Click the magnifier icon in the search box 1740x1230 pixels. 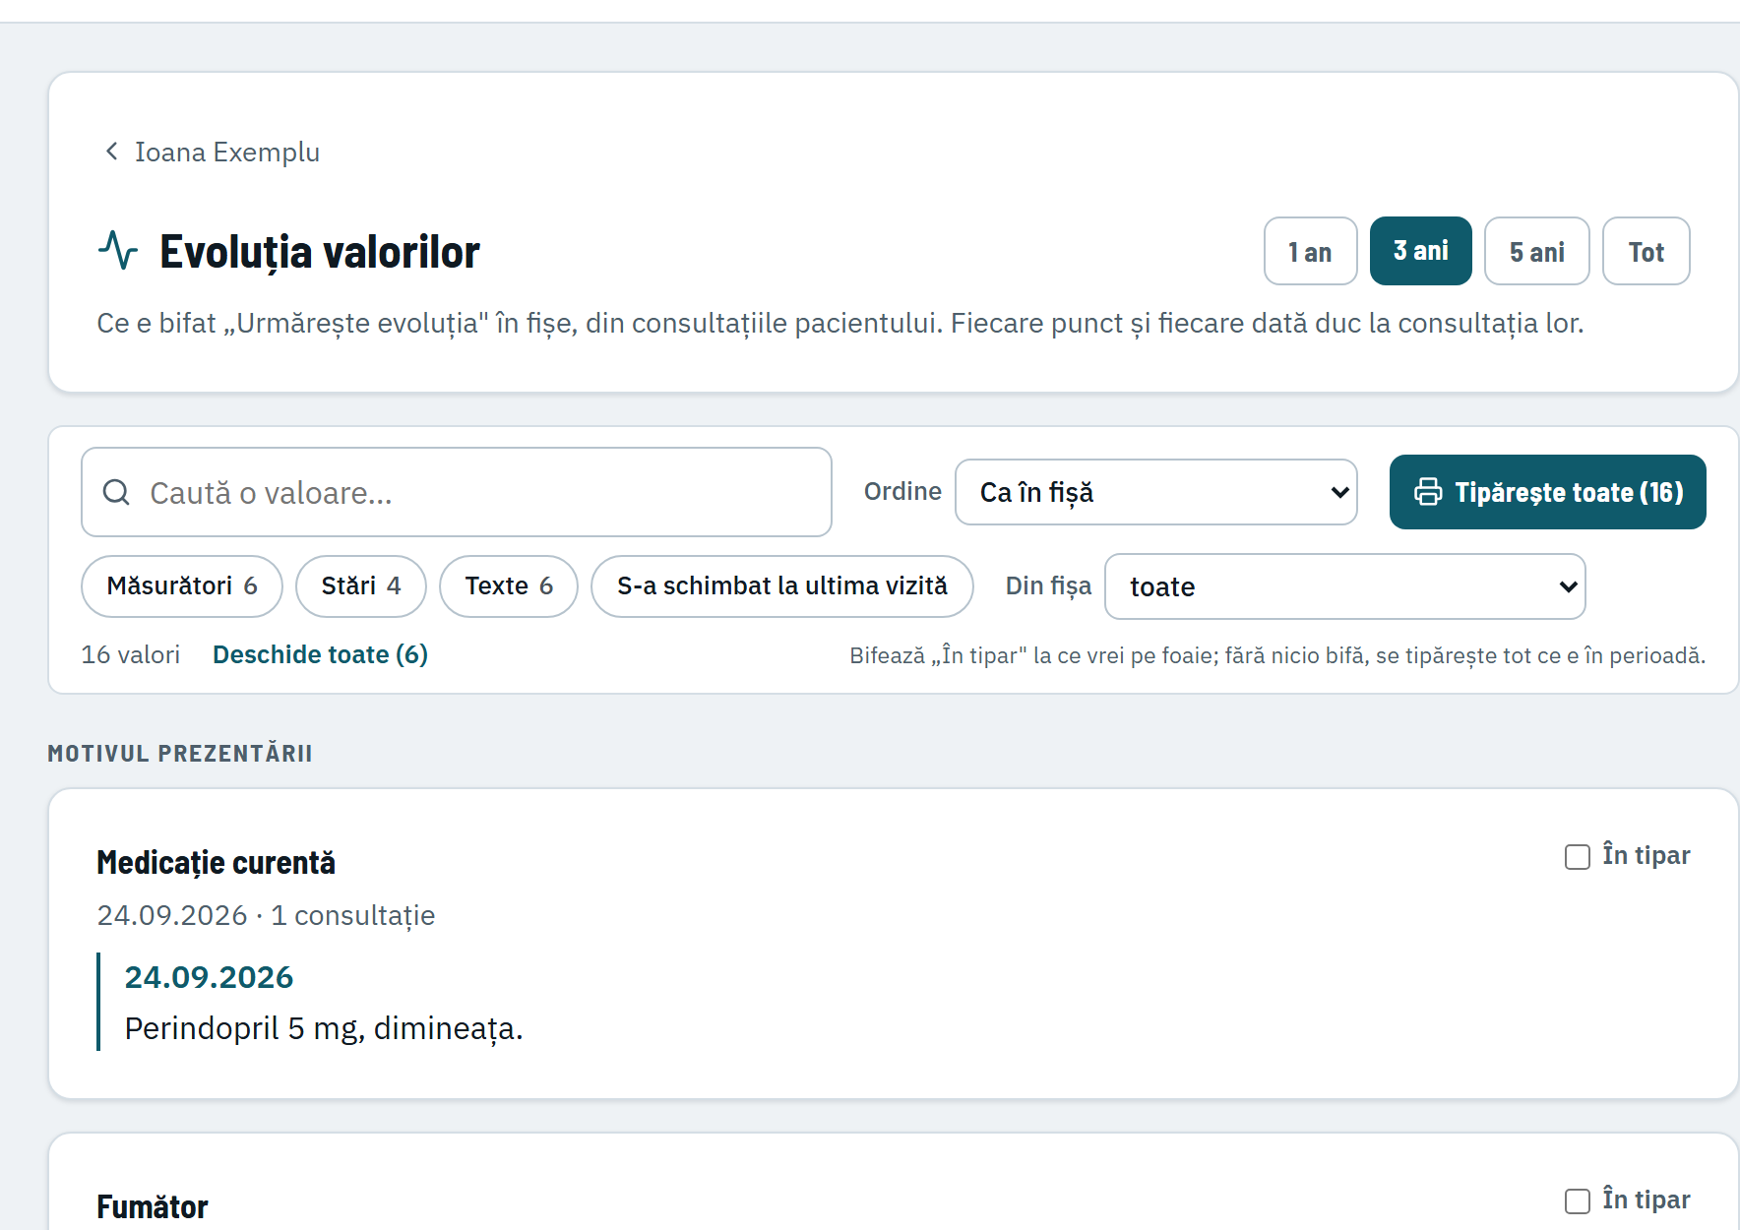pos(116,492)
